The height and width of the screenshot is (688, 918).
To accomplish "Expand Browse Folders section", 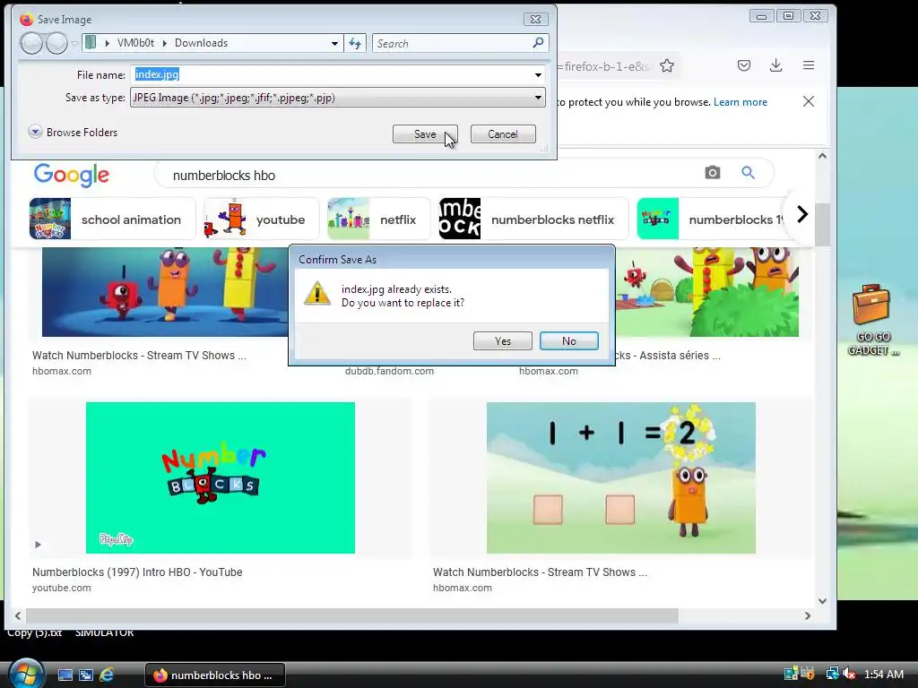I will [74, 133].
